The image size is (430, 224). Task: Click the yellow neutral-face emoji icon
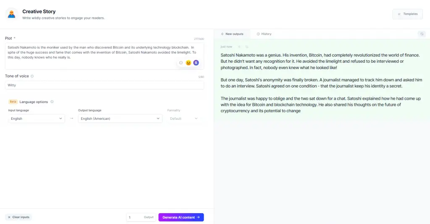(x=189, y=63)
